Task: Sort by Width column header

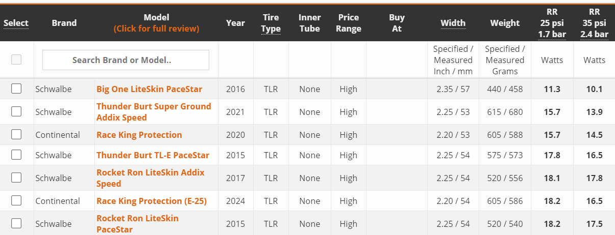Action: (453, 23)
